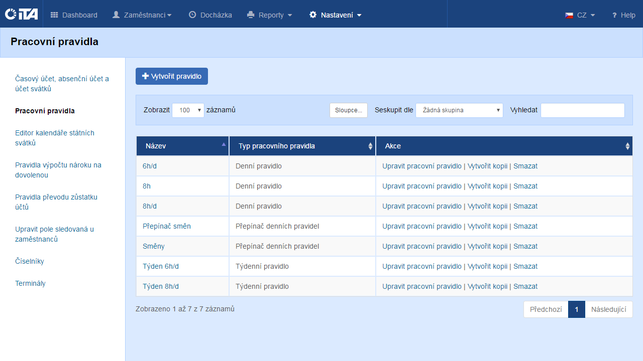The height and width of the screenshot is (361, 643).
Task: Sort by Typ pracovního pravidla column
Action: [x=370, y=146]
